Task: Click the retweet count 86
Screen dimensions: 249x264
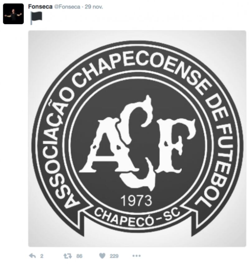Action: pyautogui.click(x=79, y=256)
